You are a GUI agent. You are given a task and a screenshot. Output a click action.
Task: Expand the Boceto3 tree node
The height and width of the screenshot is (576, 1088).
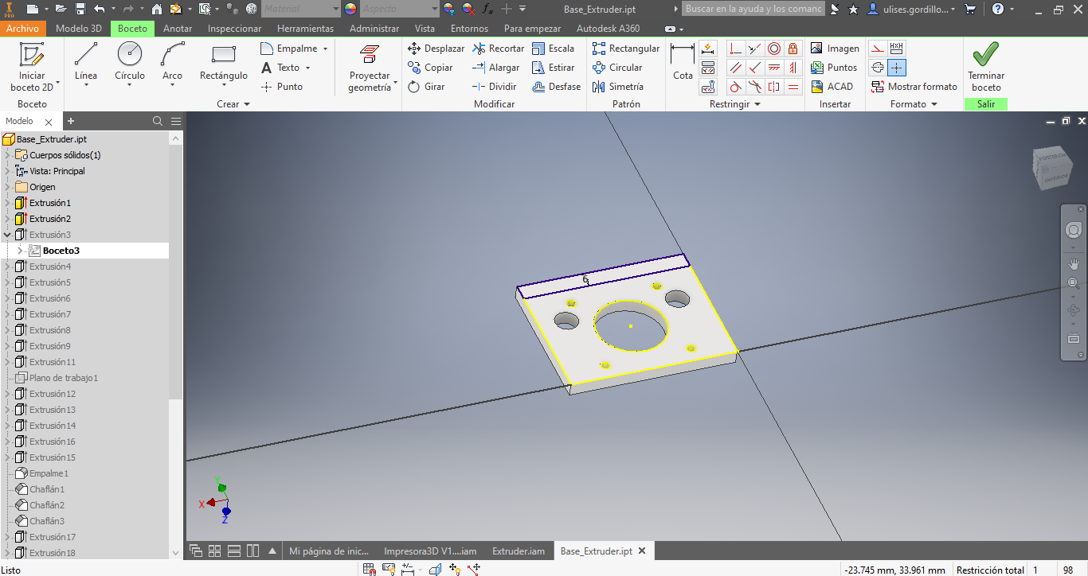(21, 251)
